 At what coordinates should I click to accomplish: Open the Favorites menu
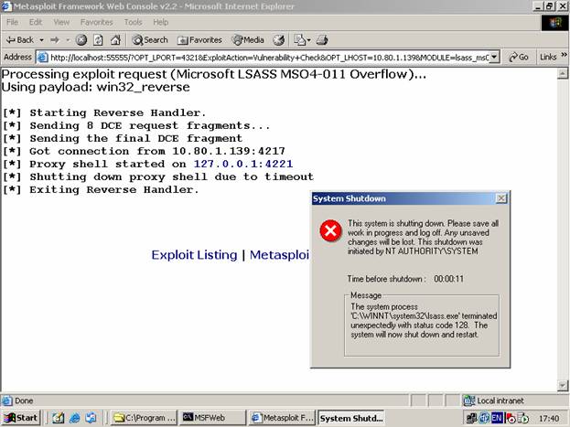(96, 22)
